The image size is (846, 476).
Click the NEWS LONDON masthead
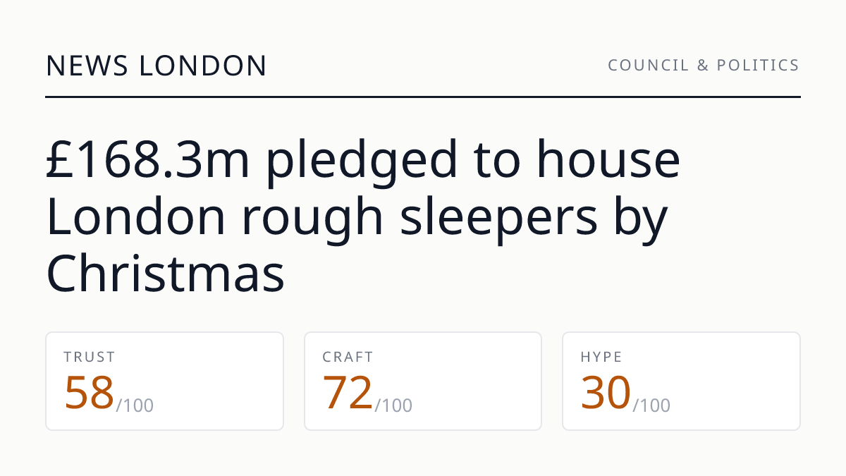[157, 66]
